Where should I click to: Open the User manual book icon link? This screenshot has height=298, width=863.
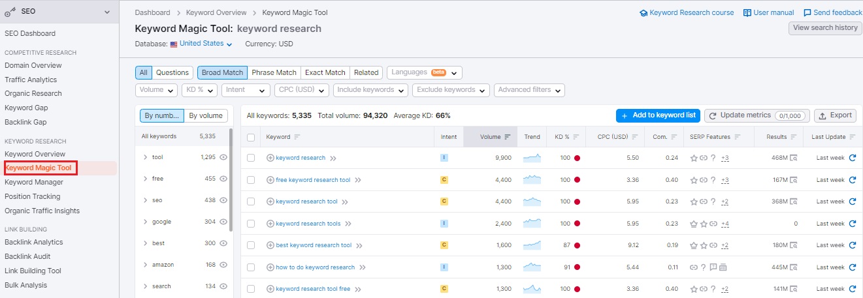[x=747, y=13]
